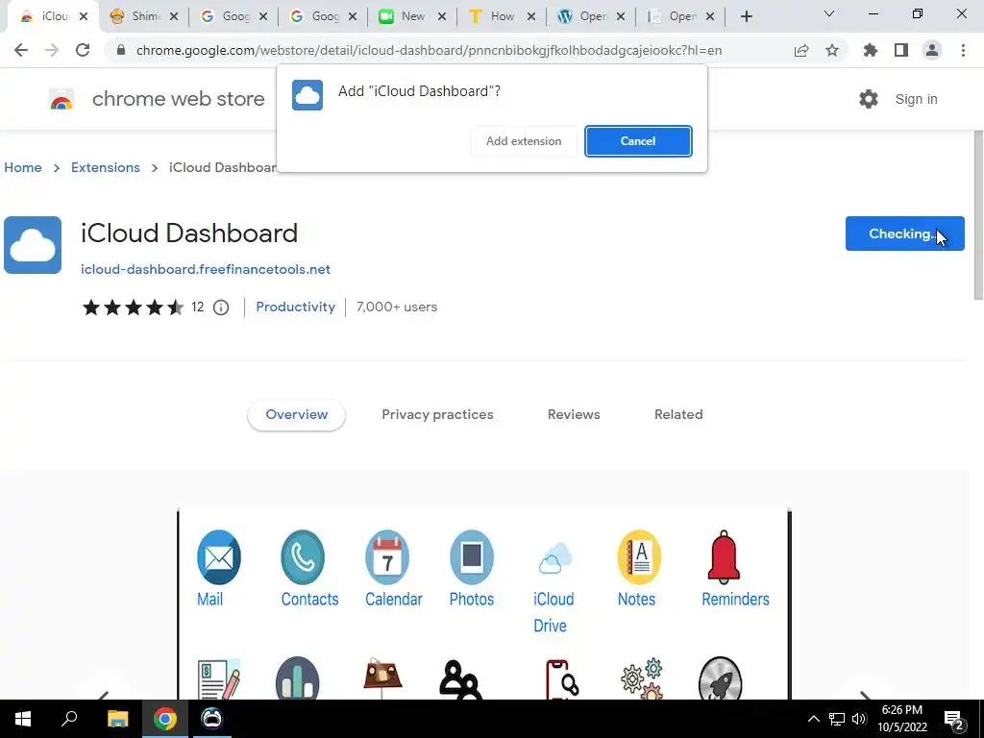Open Chrome three-dot menu
Viewport: 984px width, 738px height.
pos(963,50)
